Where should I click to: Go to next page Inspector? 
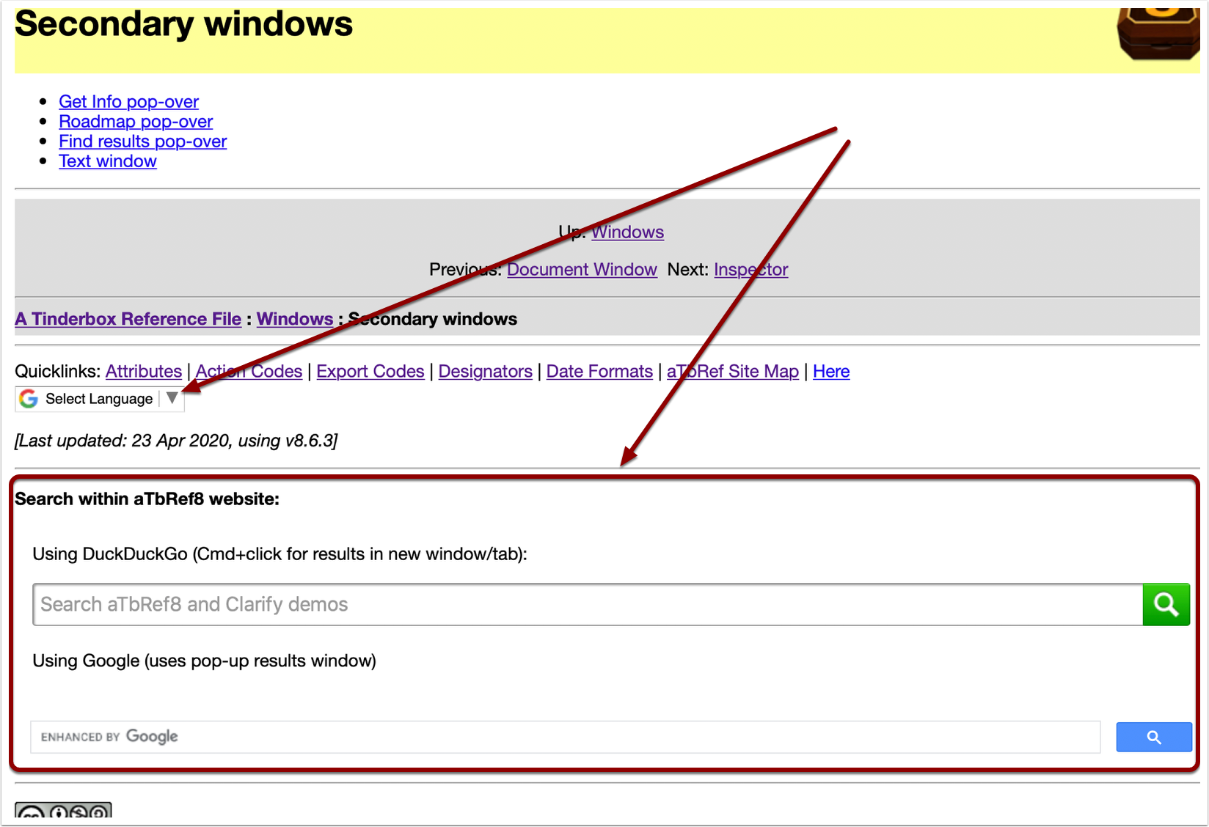(x=750, y=270)
